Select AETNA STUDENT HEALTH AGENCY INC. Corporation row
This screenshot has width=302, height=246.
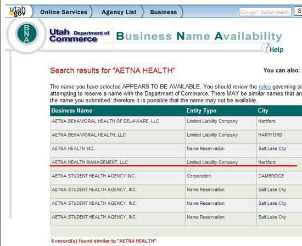176,178
